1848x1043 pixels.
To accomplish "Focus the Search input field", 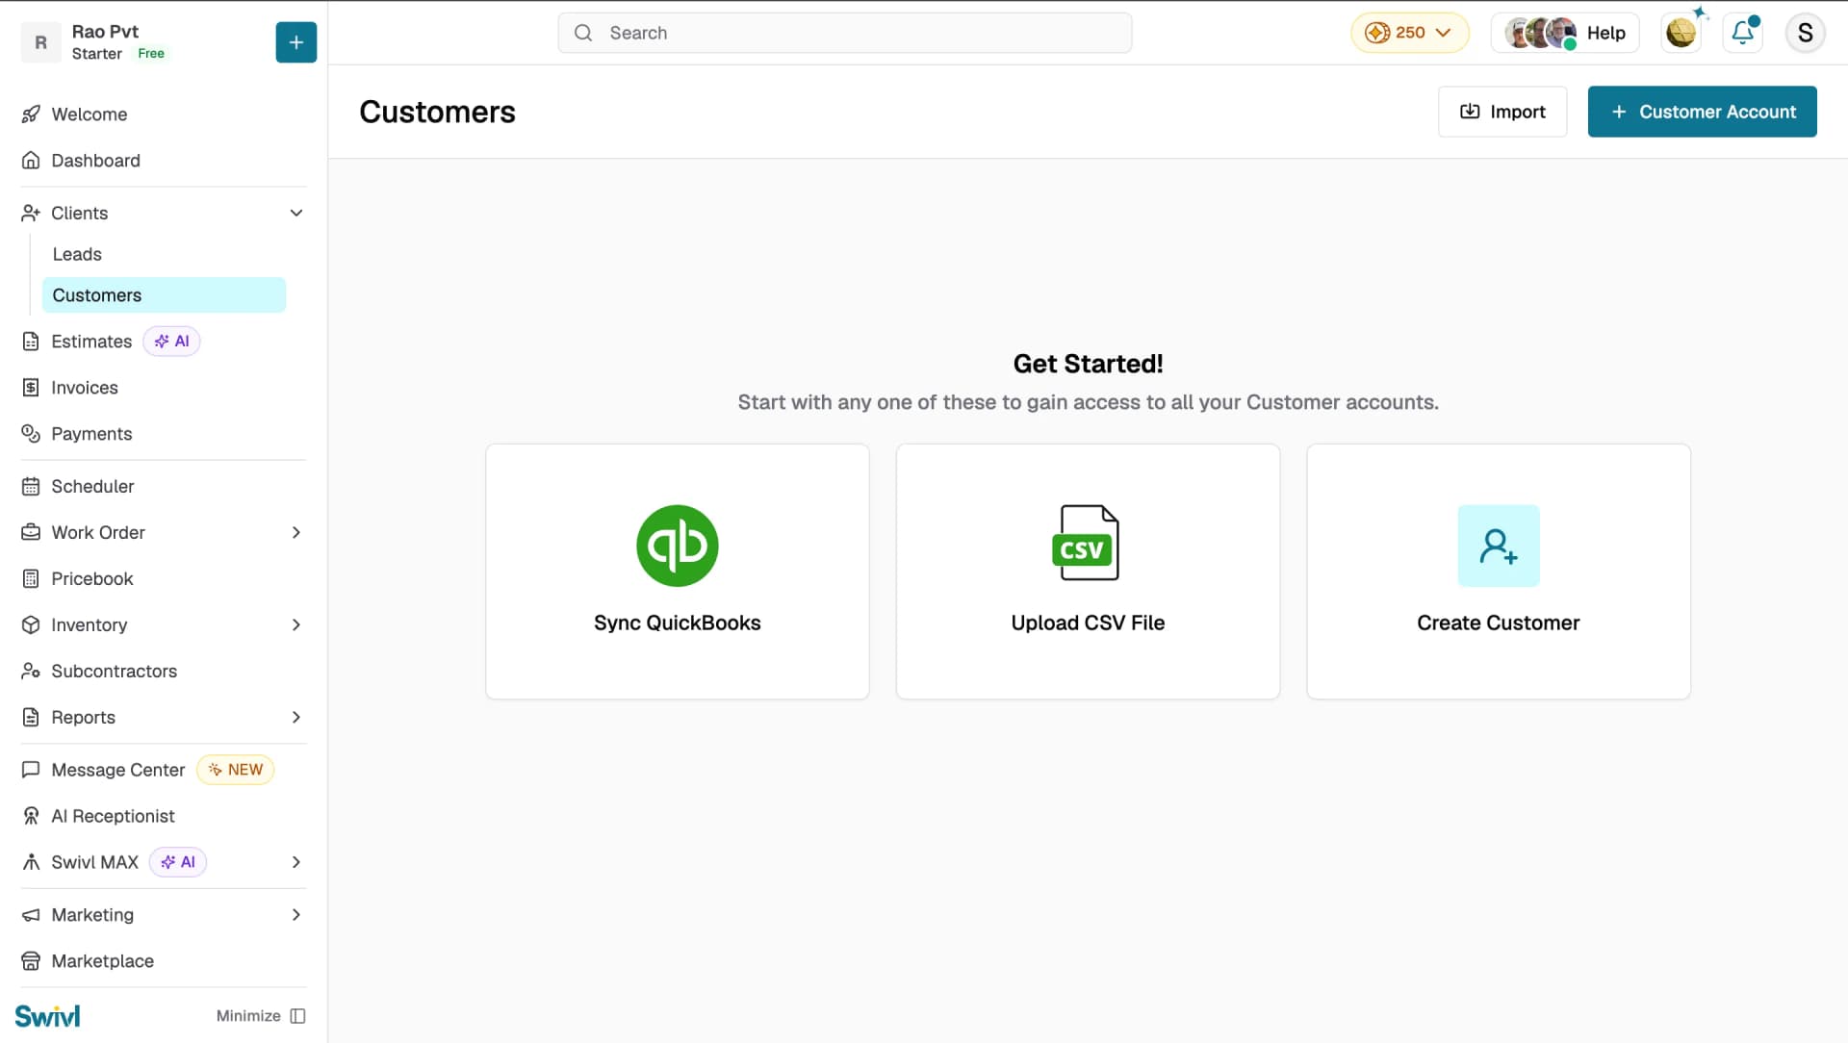I will (x=844, y=33).
